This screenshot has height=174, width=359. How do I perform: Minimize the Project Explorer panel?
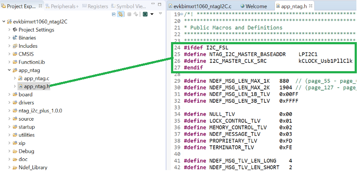pos(153,4)
